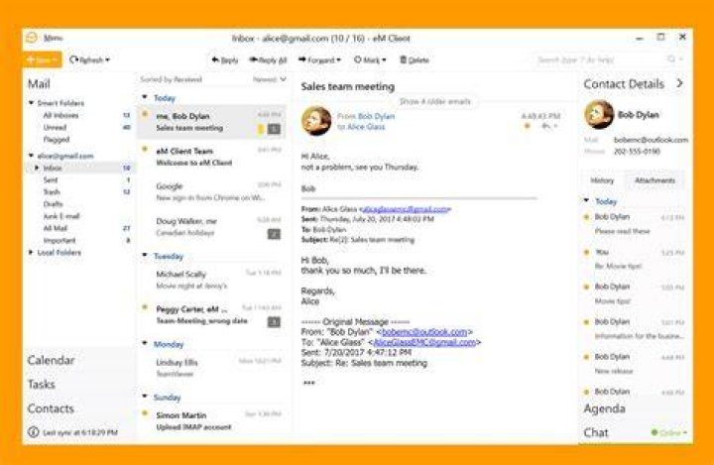Viewport: 714px width, 465px height.
Task: Open the Important folder
Action: point(59,241)
